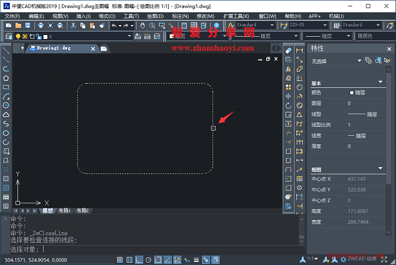Select the Circle drawing tool
This screenshot has width=396, height=265.
point(6,105)
